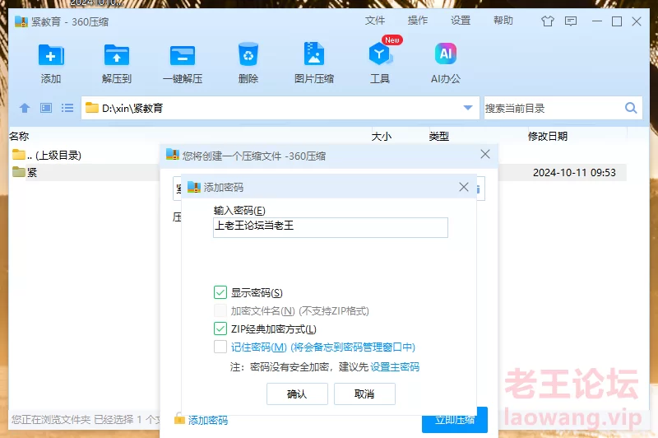Click the disabled 加密文件名(N) checkbox
Viewport: 658px width, 438px height.
[220, 310]
